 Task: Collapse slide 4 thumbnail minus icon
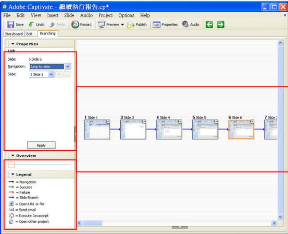180,121
